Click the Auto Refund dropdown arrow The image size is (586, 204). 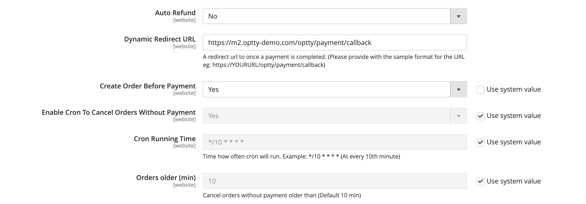click(x=458, y=16)
